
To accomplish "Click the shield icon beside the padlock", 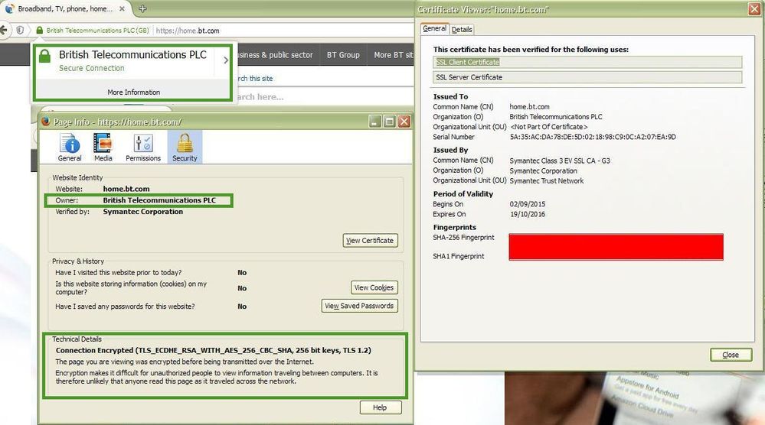I will pos(20,30).
